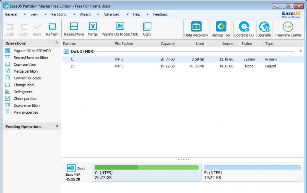
Task: Click the Logical type cell
Action: point(270,66)
